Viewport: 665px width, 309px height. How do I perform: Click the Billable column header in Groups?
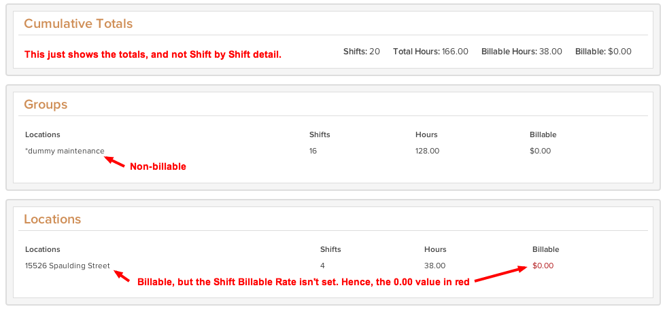[543, 134]
